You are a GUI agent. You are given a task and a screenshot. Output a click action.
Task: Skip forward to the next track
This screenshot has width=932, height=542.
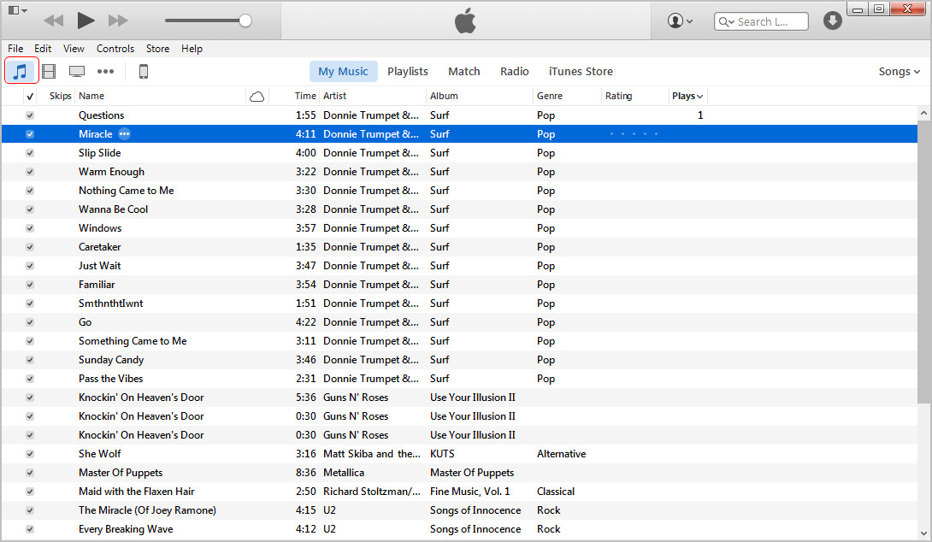[118, 21]
